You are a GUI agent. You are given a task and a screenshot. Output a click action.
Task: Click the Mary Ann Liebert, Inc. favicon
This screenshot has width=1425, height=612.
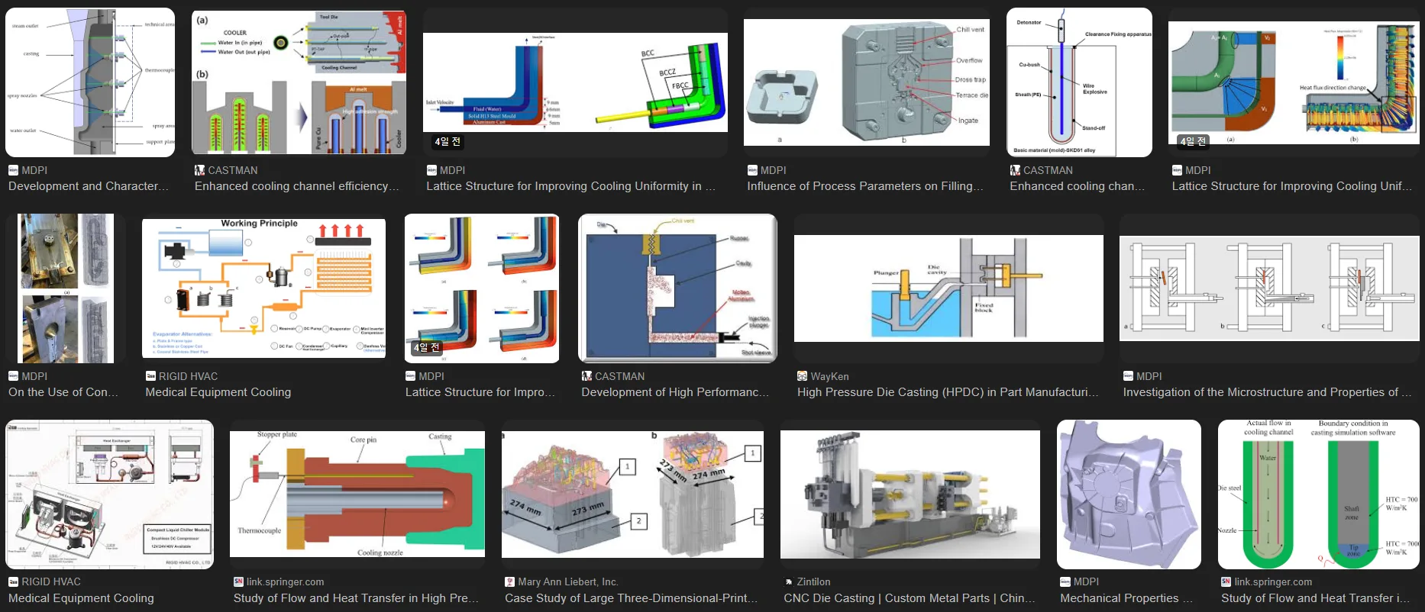(509, 582)
